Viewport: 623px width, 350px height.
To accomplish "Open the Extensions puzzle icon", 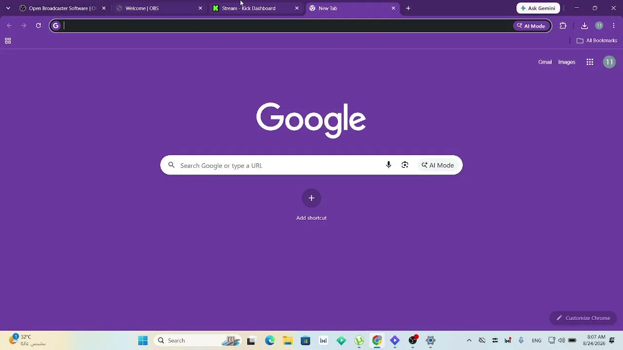I will [563, 26].
